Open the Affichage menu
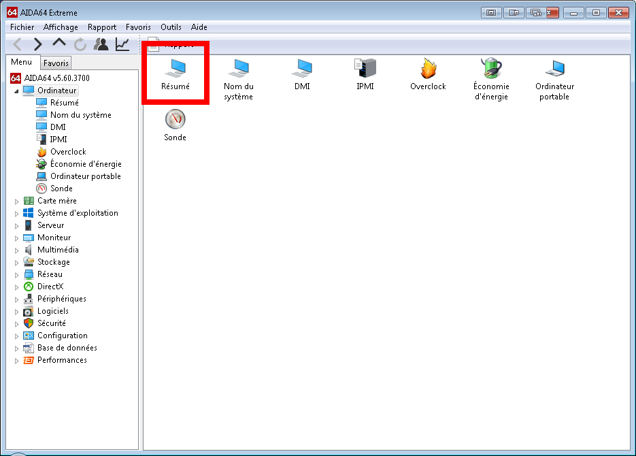 tap(61, 27)
